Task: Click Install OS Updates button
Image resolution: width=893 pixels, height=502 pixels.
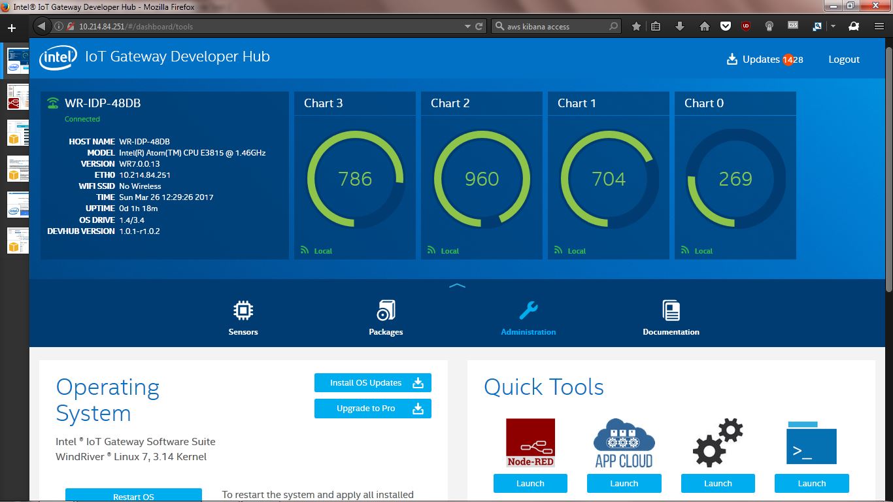Action: coord(373,383)
